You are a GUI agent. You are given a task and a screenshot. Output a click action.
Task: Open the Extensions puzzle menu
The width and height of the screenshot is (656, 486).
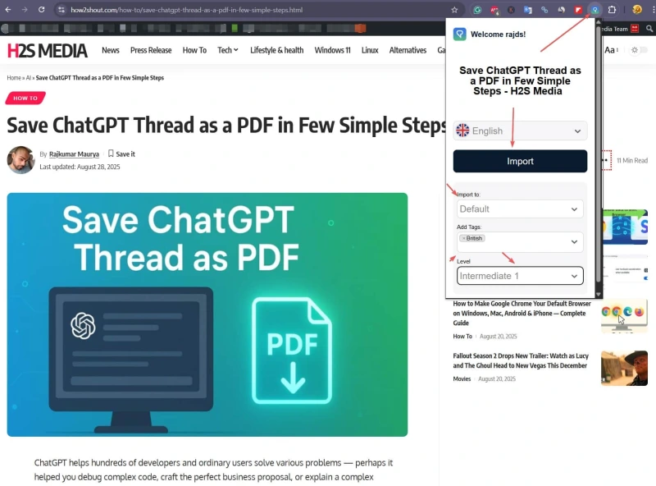pyautogui.click(x=612, y=10)
